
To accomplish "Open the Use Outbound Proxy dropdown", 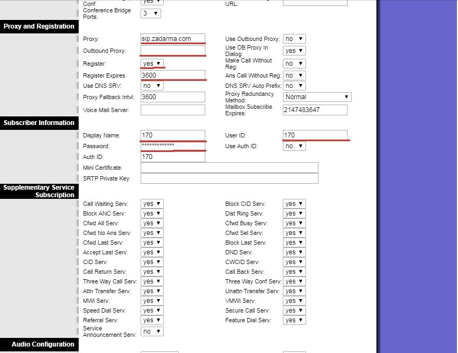I will [294, 39].
